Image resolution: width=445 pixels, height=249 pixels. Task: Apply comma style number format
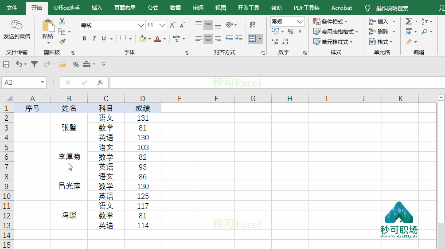300,32
